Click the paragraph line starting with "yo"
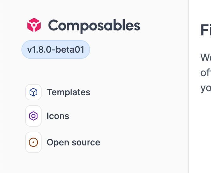Image resolution: width=211 pixels, height=173 pixels. tap(206, 88)
